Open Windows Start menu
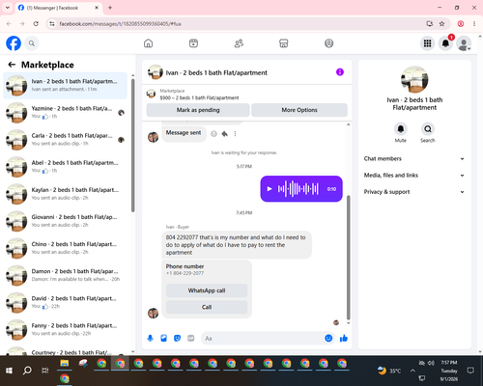The width and height of the screenshot is (483, 386). point(9,371)
